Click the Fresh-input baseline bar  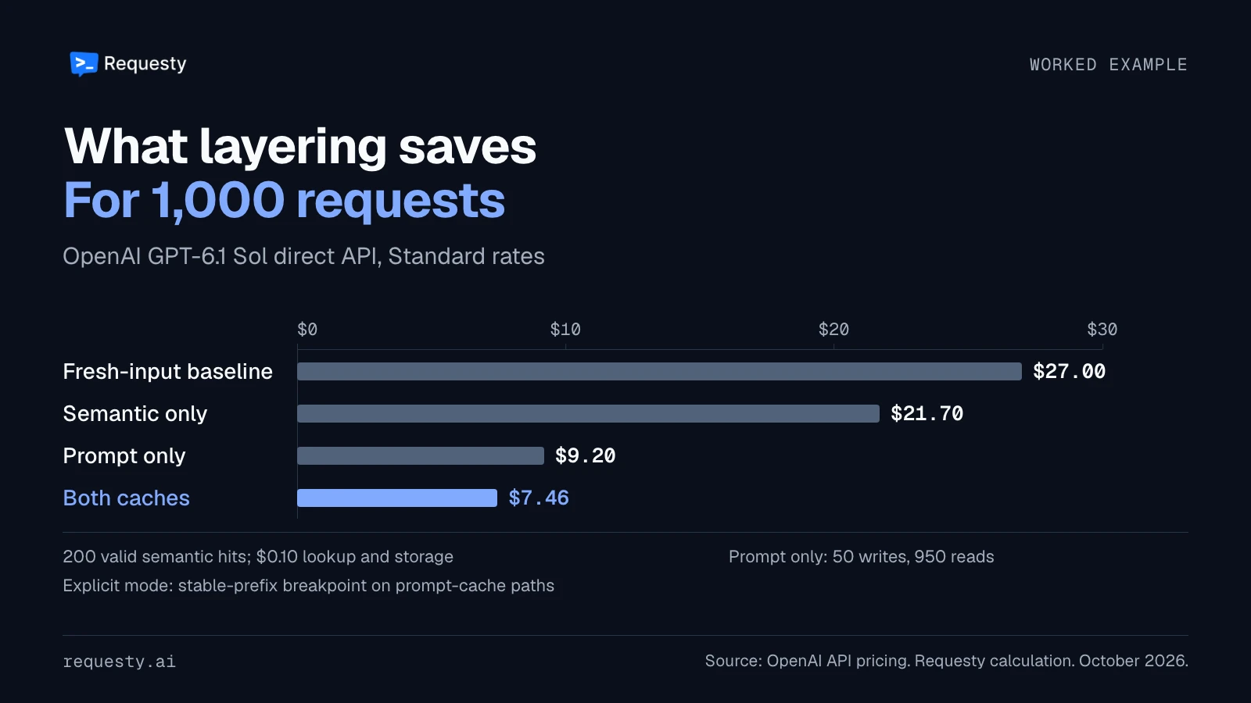(659, 371)
